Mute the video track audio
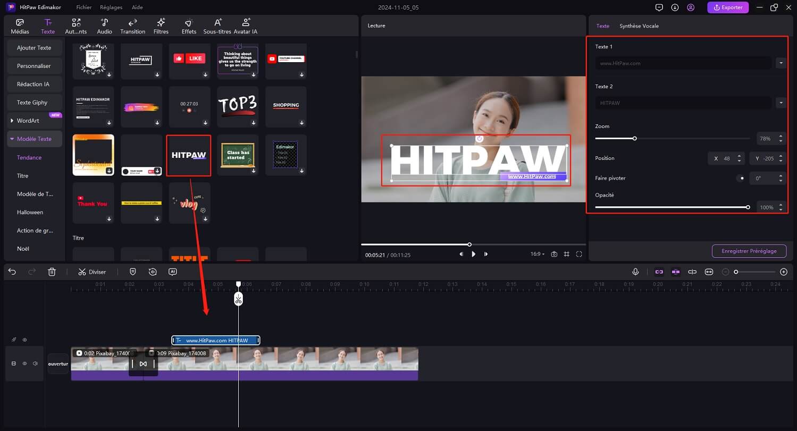 (x=35, y=364)
